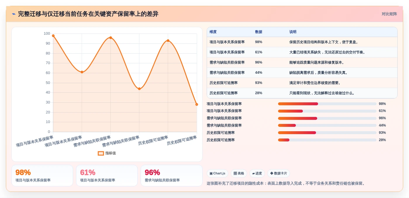409x198 pixels.
Task: Click 需求与缺陷关联保留率 in the 96% table row
Action: pos(227,62)
